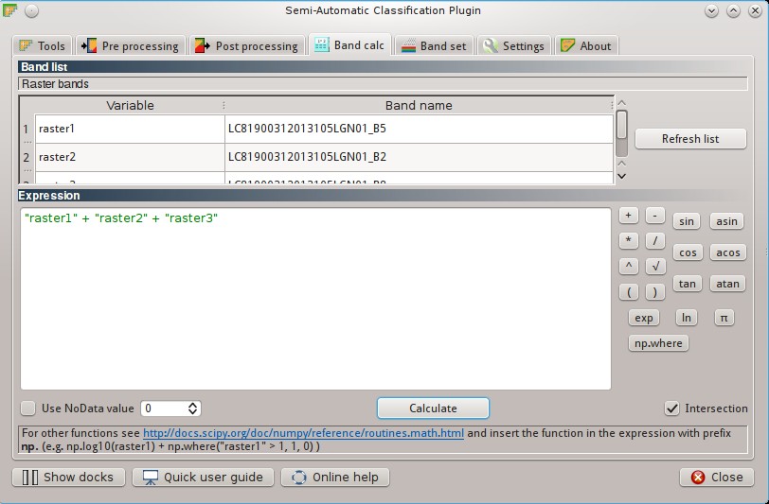Click the Band name column header
This screenshot has width=769, height=504.
[x=419, y=105]
